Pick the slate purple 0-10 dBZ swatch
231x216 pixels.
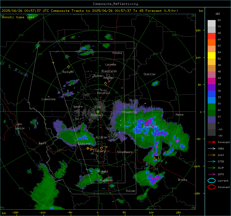[x=211, y=120]
